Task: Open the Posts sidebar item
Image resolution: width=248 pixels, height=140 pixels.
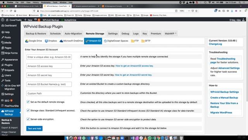Action: tap(6, 37)
